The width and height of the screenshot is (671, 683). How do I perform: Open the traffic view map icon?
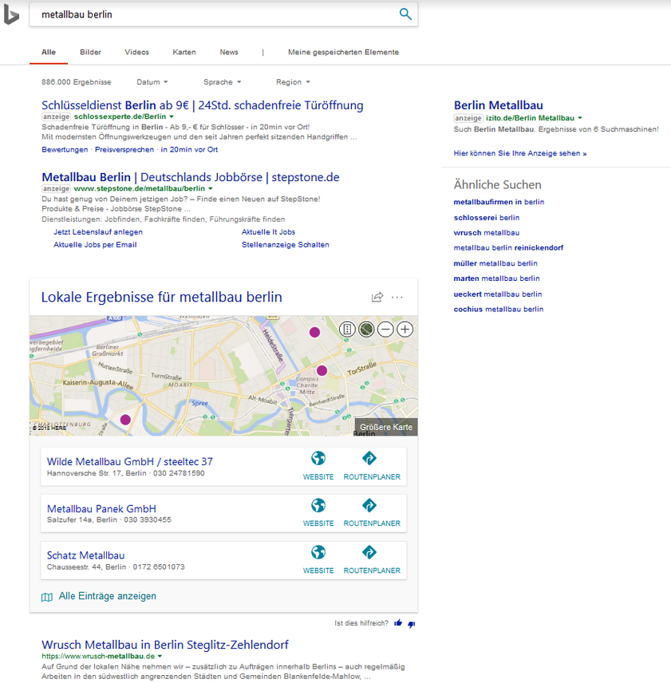coord(347,330)
